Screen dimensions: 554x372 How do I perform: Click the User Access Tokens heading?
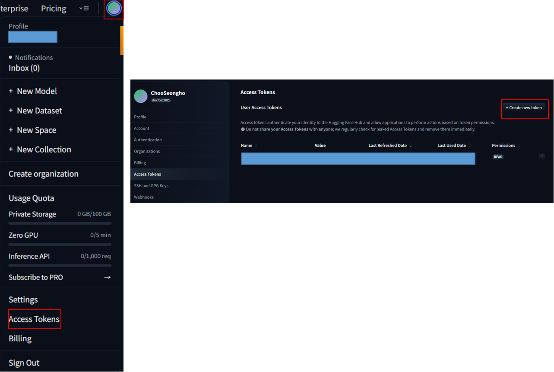[x=261, y=108]
